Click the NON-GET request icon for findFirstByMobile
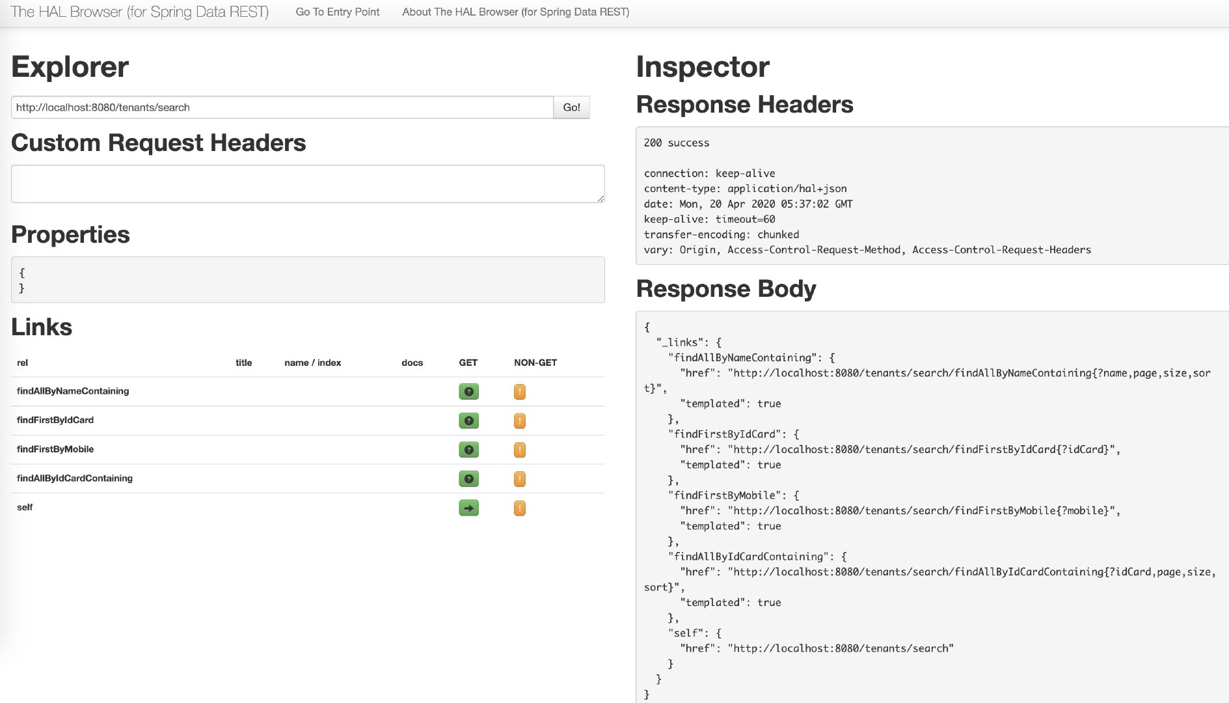The image size is (1229, 703). pos(519,449)
